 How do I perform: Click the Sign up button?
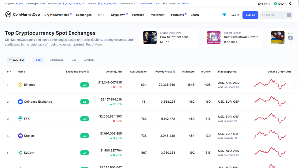coord(250,15)
